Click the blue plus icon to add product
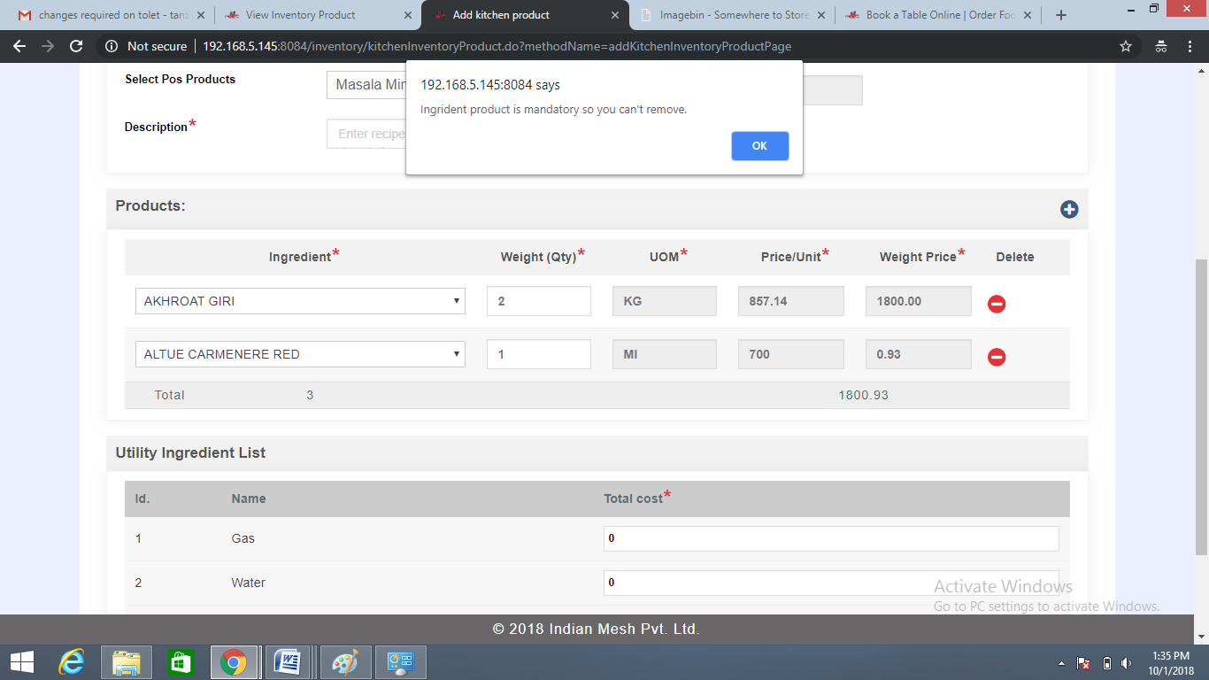Viewport: 1209px width, 680px height. coord(1069,210)
